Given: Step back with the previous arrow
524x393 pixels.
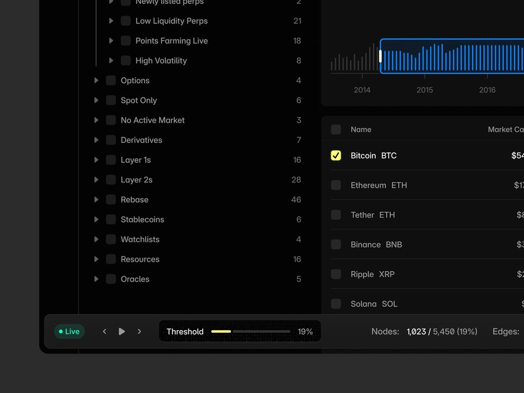Looking at the screenshot, I should click(104, 332).
